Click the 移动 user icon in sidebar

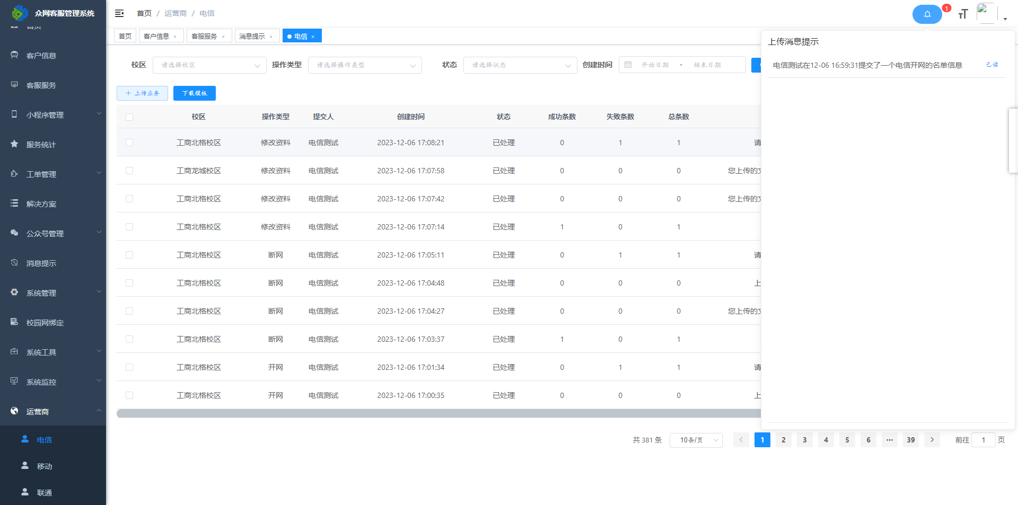point(25,466)
